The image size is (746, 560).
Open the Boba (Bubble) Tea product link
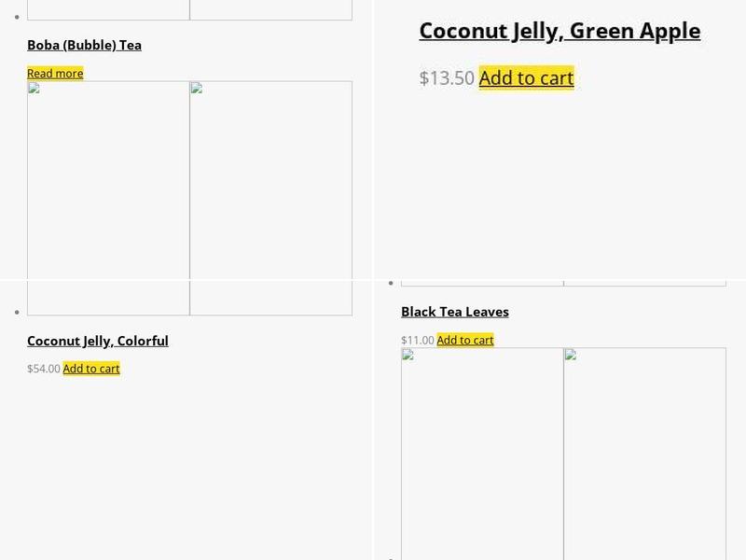pos(84,45)
